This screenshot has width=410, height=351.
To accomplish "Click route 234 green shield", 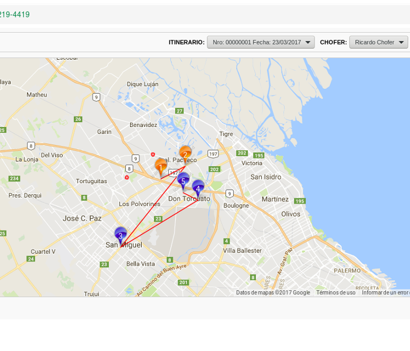I will 15,178.
